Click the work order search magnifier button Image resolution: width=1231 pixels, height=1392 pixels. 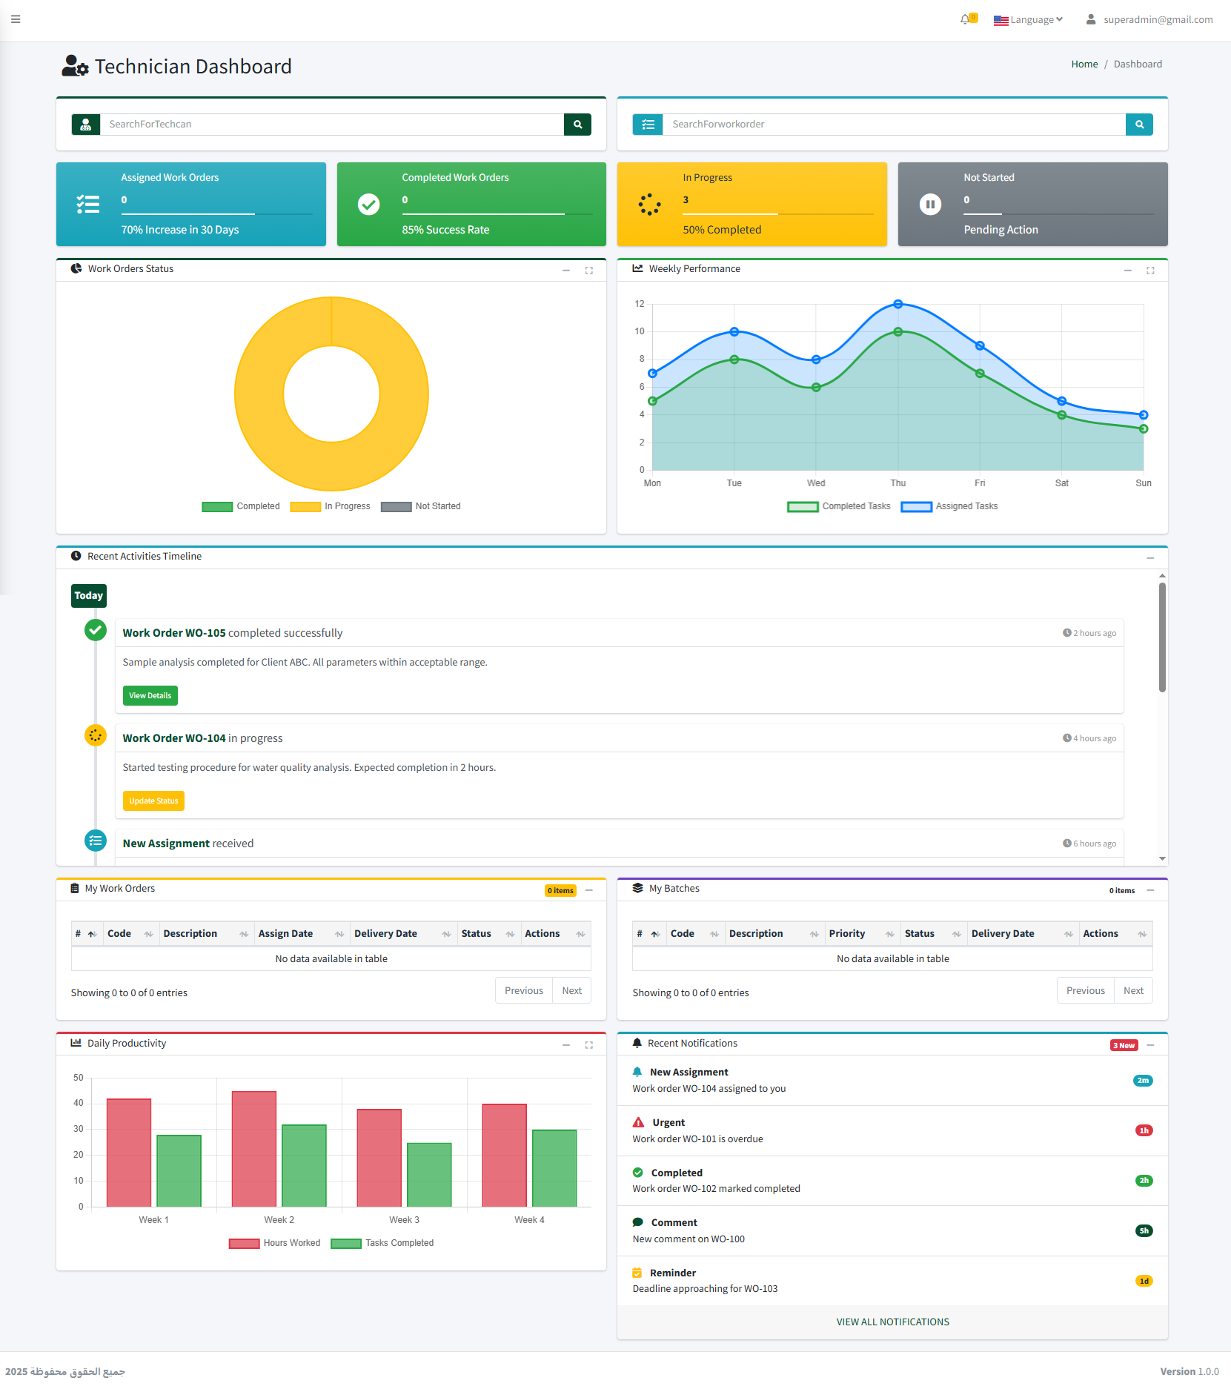[x=1139, y=125]
